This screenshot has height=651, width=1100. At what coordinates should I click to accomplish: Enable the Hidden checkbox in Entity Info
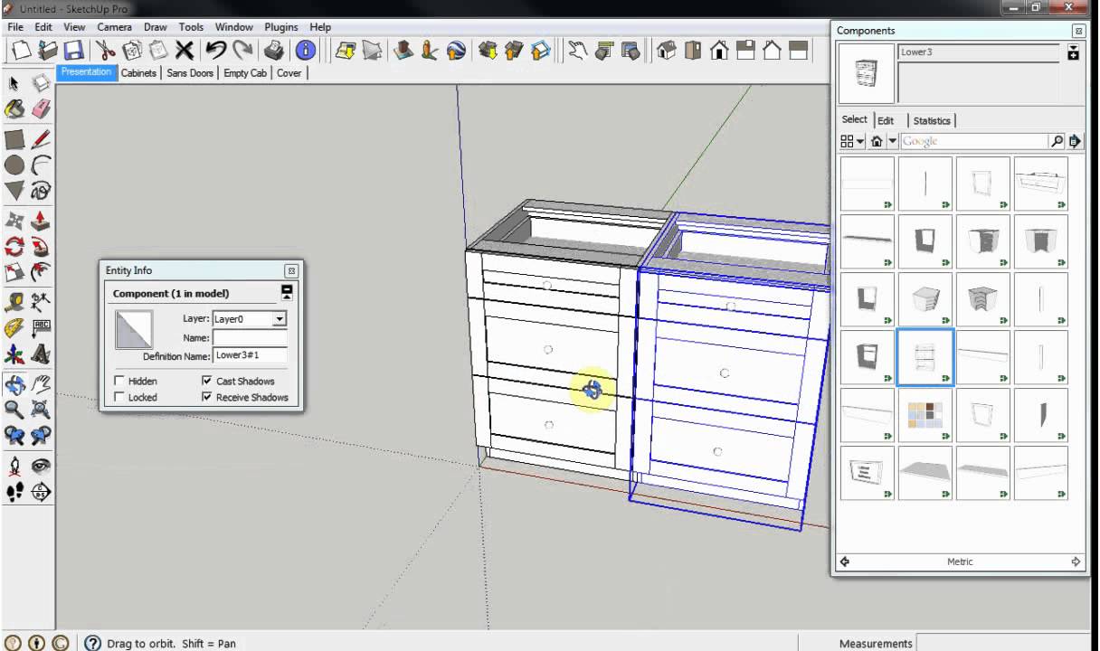119,381
